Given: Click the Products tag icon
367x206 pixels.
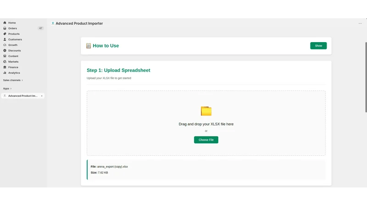Looking at the screenshot, I should (x=5, y=34).
